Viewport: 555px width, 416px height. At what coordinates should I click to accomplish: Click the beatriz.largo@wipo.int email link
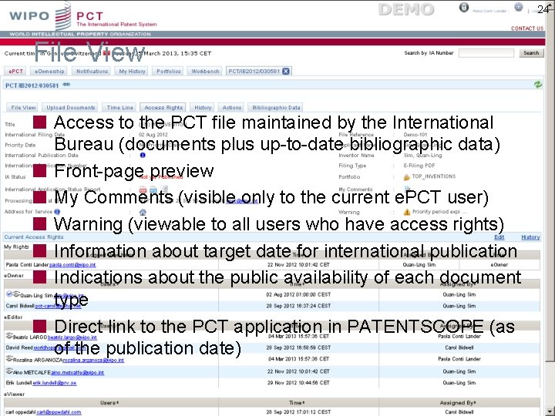[x=72, y=337]
